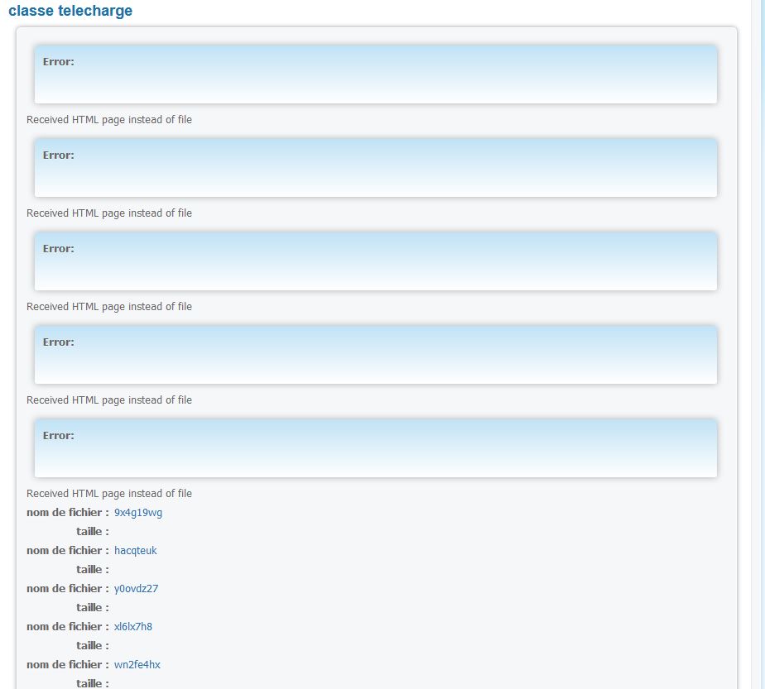
Task: Click 'nom de fichier' label beside wn2fe4hx
Action: 67,665
